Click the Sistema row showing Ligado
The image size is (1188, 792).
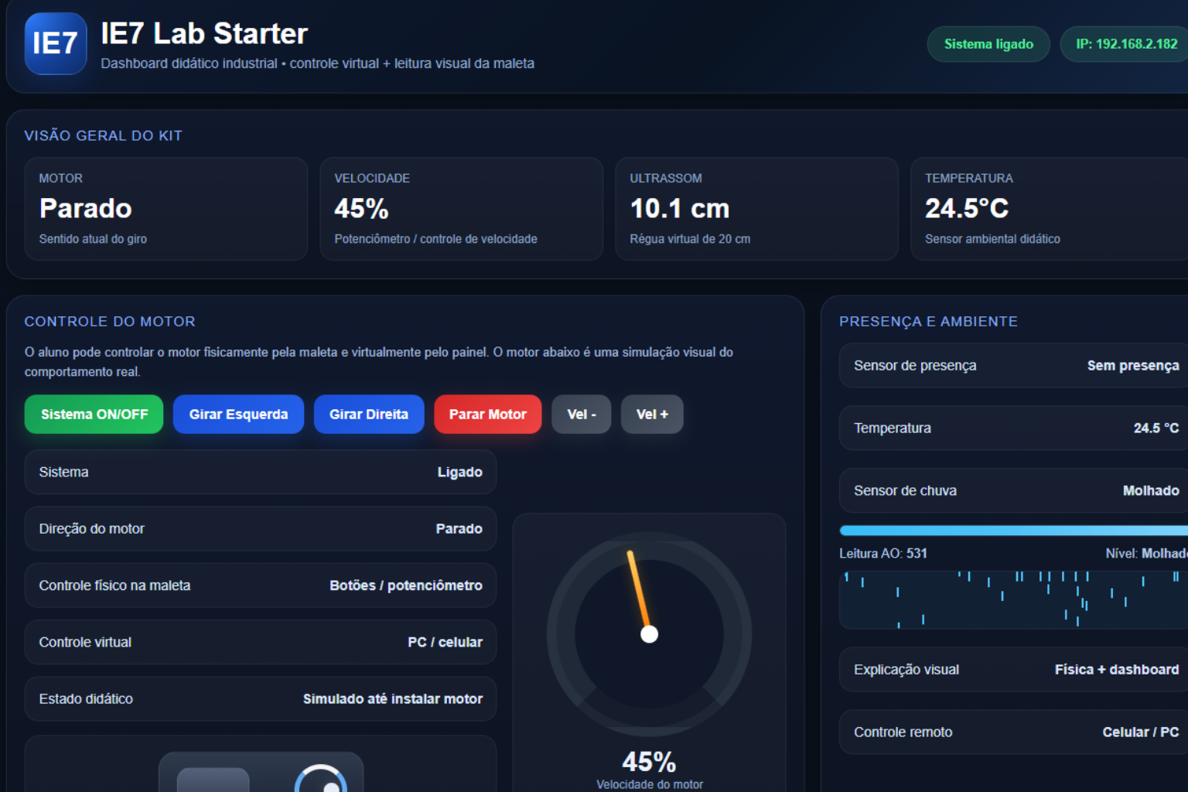point(261,472)
